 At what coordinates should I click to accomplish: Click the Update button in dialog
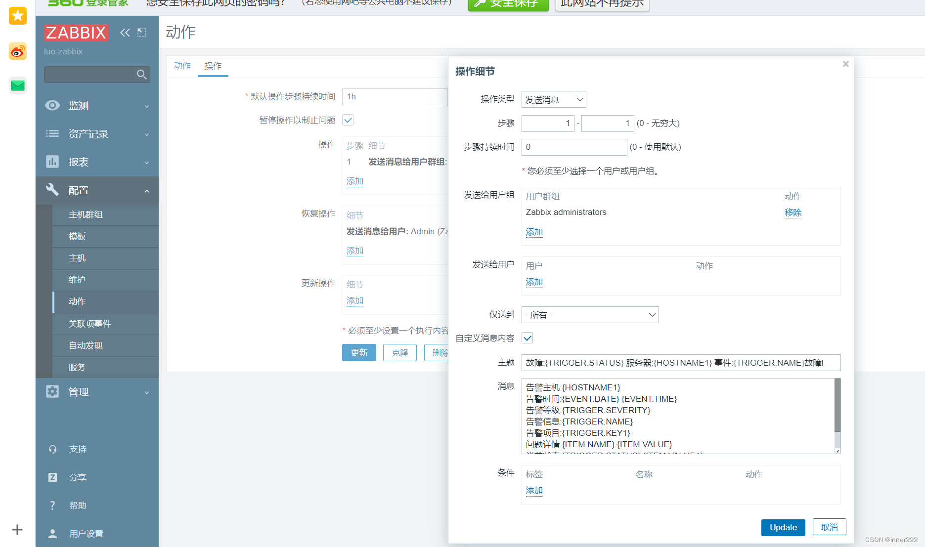783,527
